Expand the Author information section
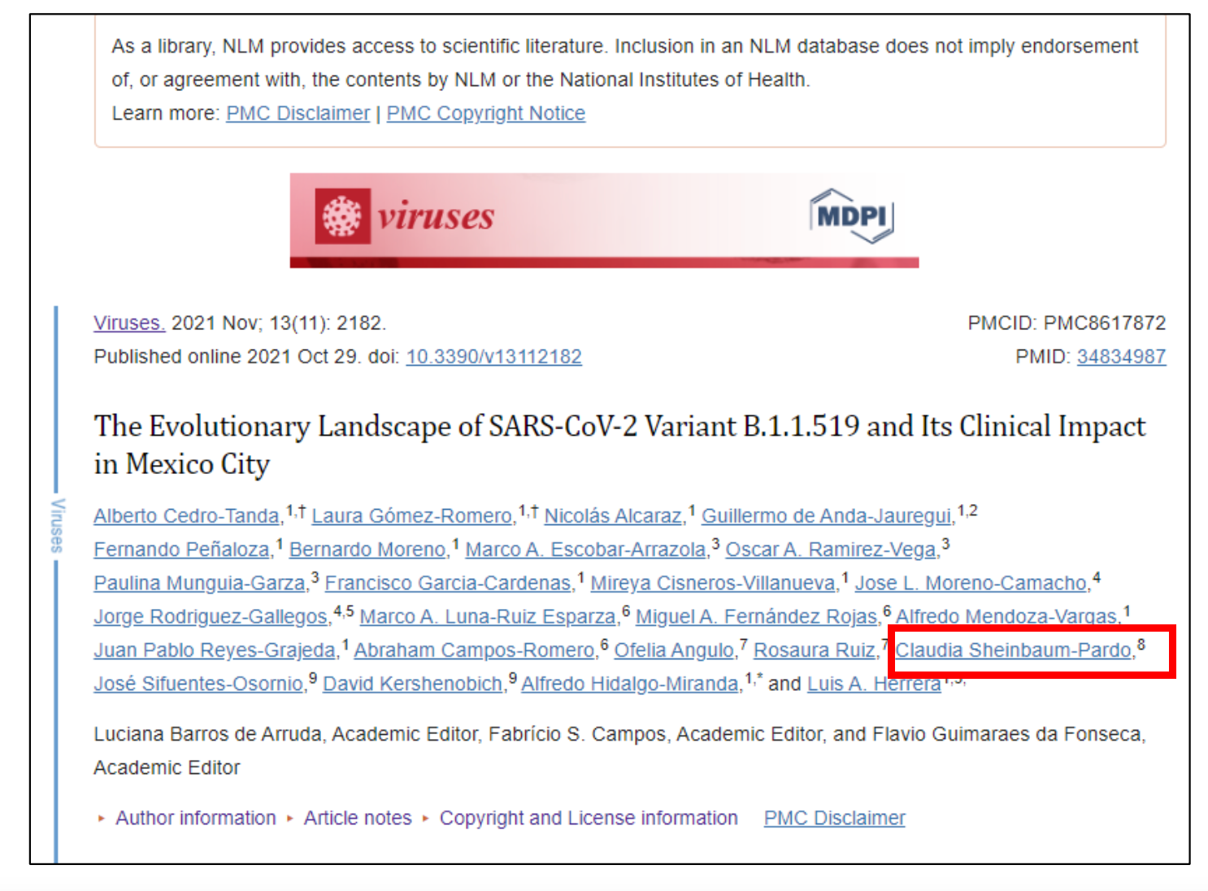 click(195, 818)
